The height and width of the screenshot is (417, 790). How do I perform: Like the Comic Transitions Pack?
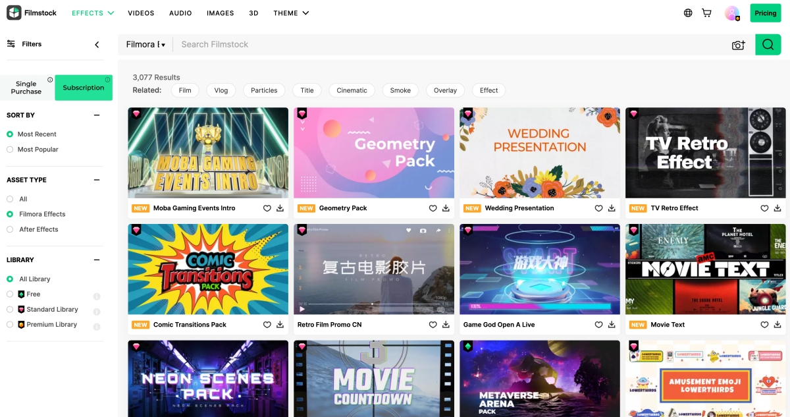click(x=267, y=325)
